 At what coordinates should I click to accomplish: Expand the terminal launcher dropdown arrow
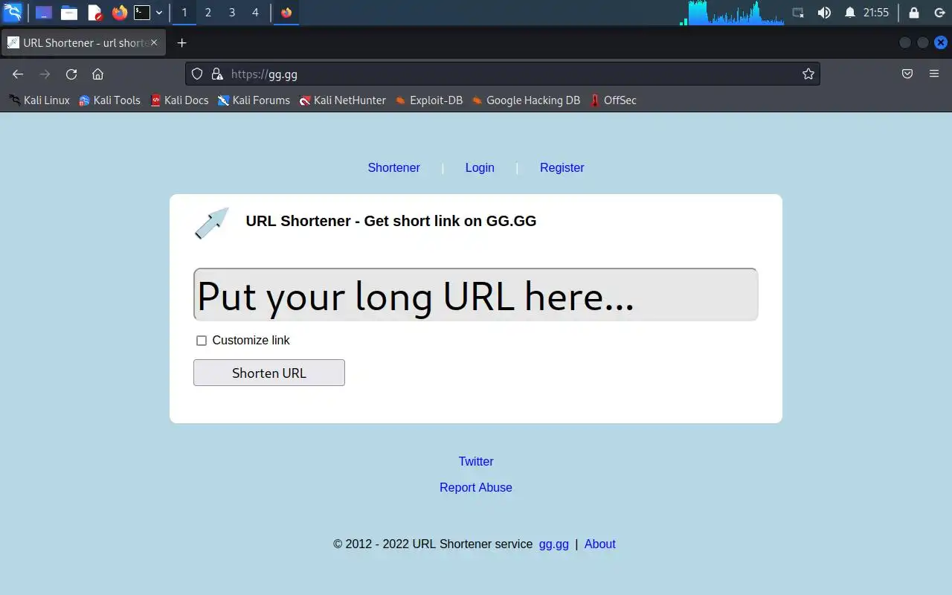[159, 13]
